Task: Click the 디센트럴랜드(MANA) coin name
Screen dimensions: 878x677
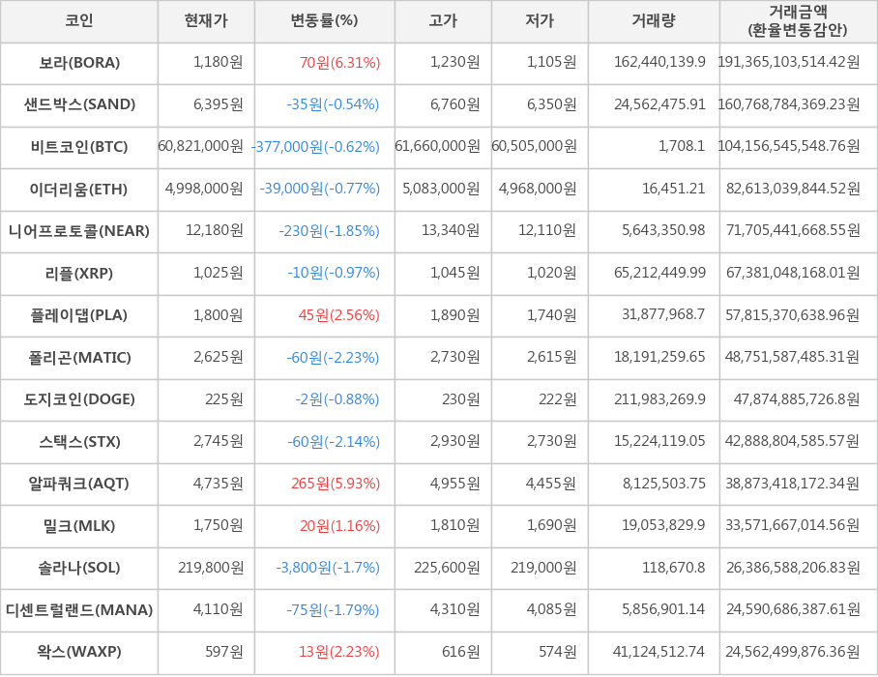Action: pos(79,610)
